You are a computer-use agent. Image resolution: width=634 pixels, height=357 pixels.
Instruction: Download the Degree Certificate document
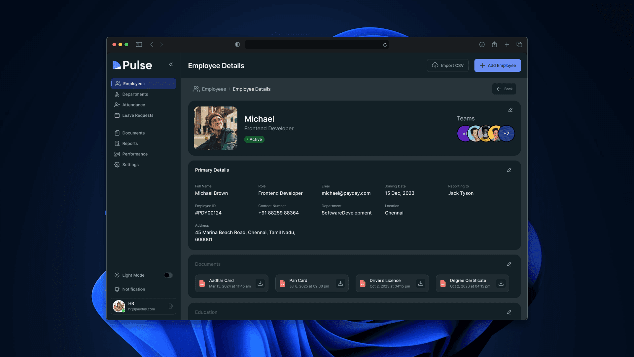[x=501, y=283]
